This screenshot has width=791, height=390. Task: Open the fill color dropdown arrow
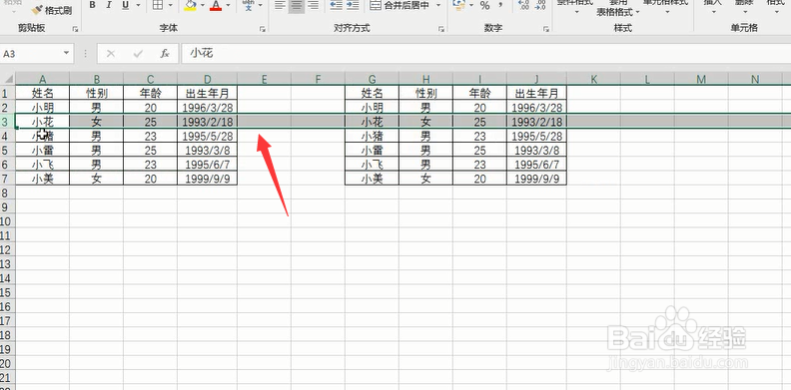[203, 5]
